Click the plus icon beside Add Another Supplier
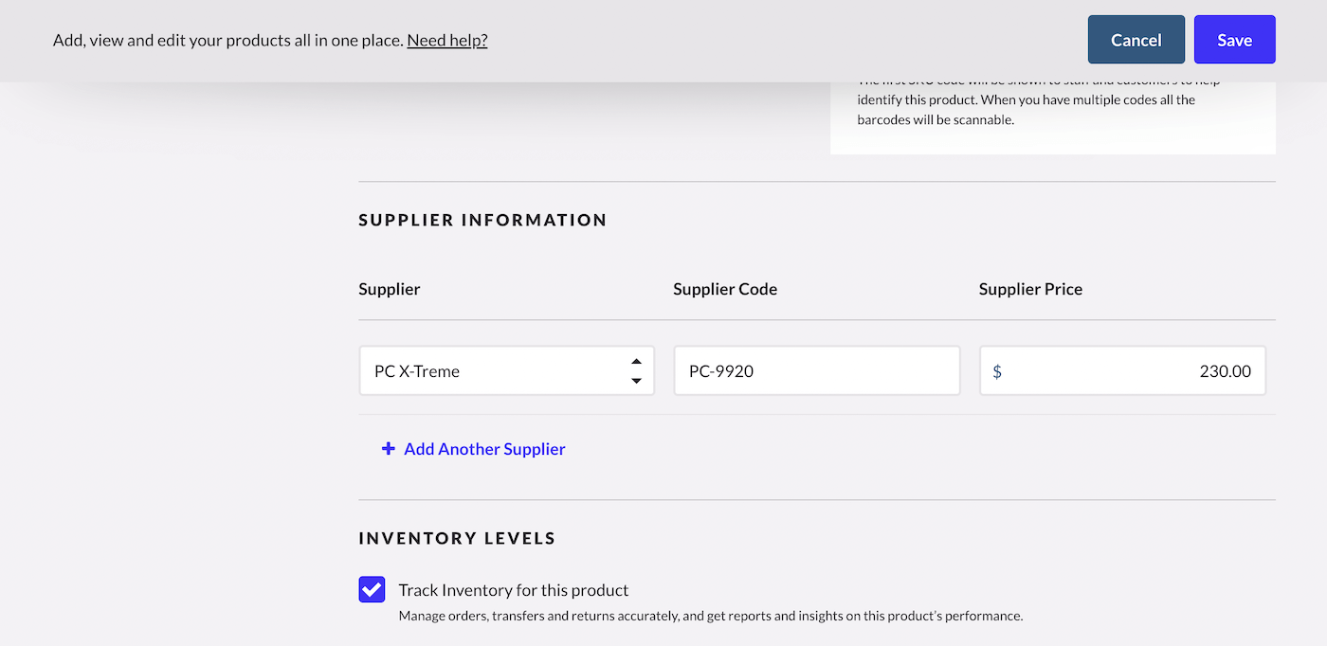The image size is (1327, 646). tap(388, 448)
